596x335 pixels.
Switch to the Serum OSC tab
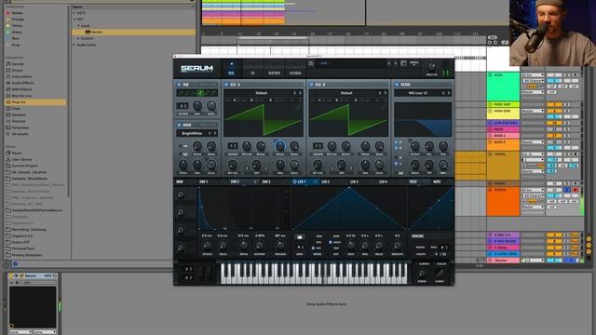click(x=231, y=69)
